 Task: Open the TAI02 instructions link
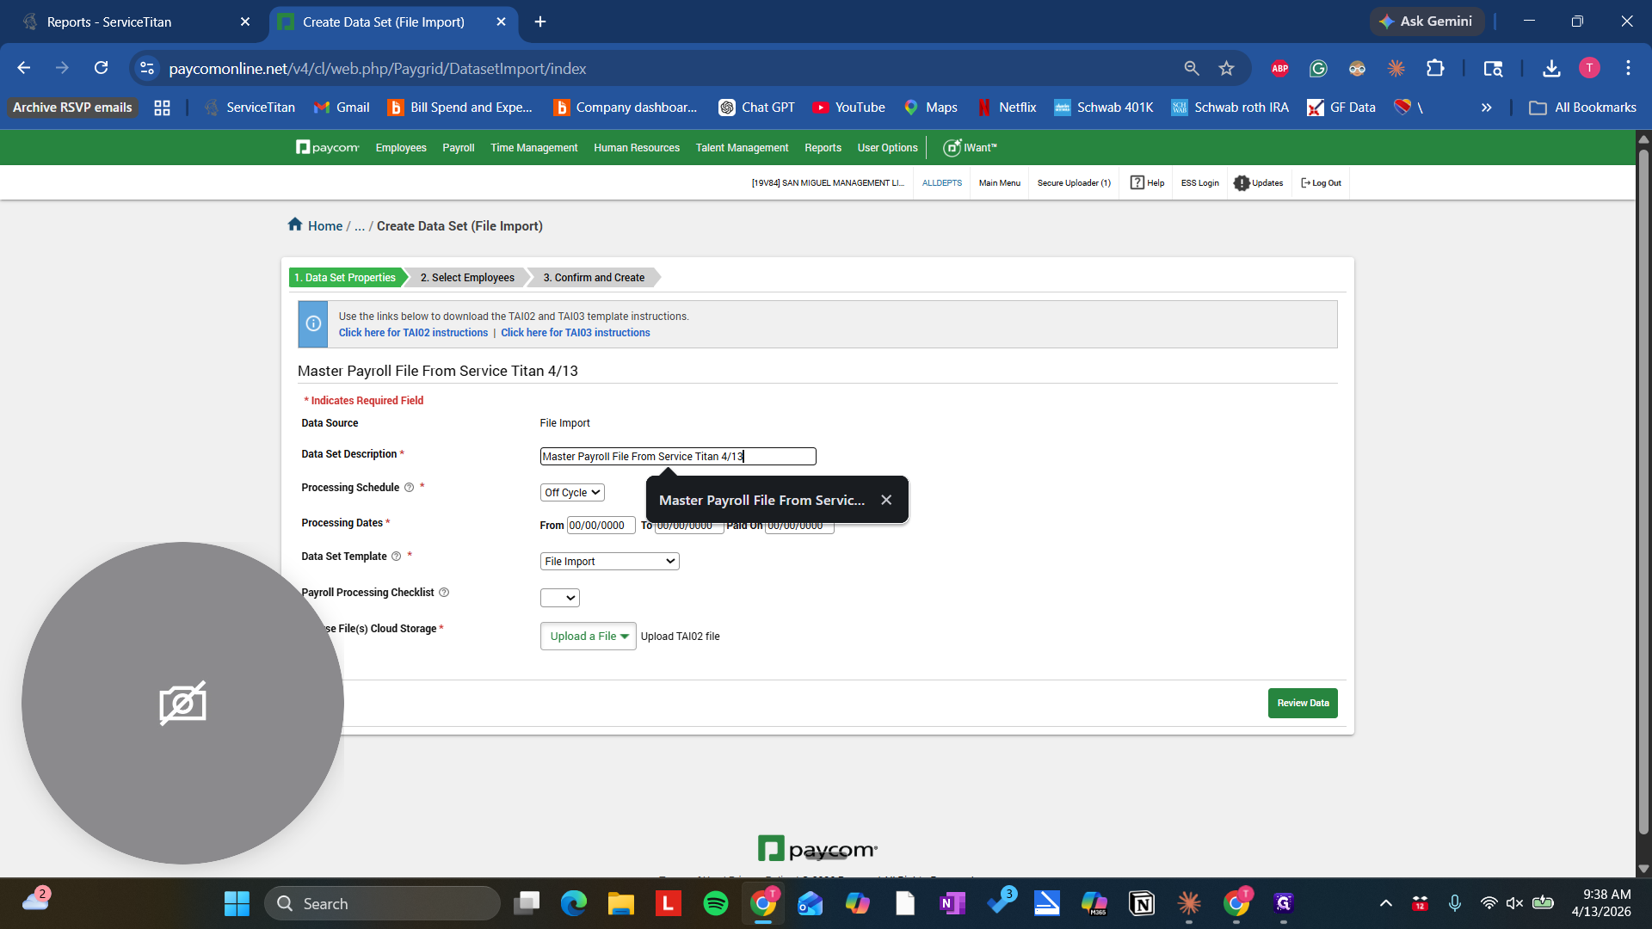coord(413,333)
